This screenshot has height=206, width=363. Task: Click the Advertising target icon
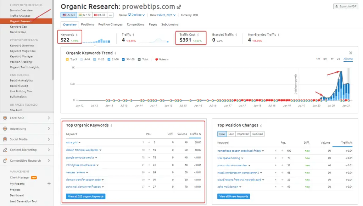pyautogui.click(x=5, y=129)
